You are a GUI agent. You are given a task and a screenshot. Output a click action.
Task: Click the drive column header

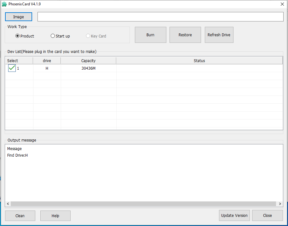(x=47, y=61)
